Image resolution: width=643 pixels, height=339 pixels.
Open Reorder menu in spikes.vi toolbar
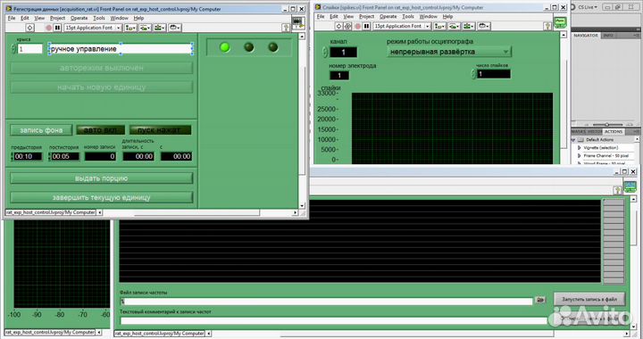click(484, 26)
